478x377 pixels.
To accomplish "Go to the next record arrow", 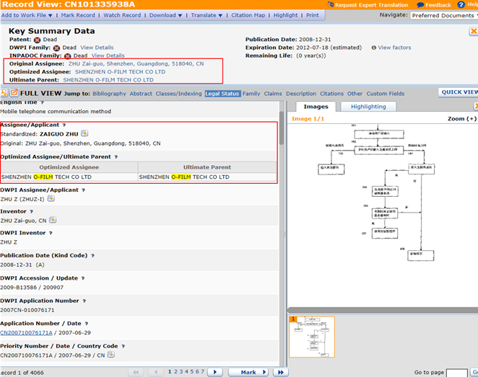I will point(215,372).
